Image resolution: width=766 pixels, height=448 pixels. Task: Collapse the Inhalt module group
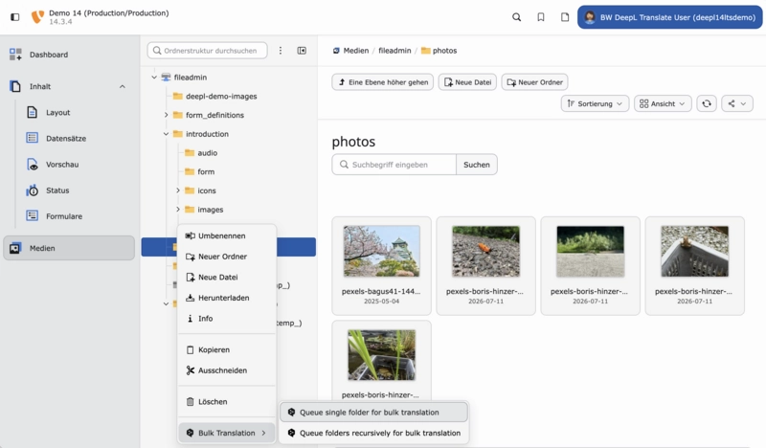tap(123, 86)
